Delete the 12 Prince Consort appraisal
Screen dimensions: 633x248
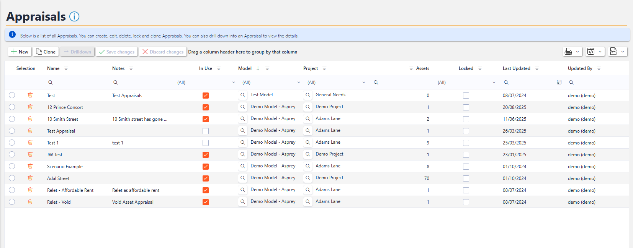tap(30, 107)
